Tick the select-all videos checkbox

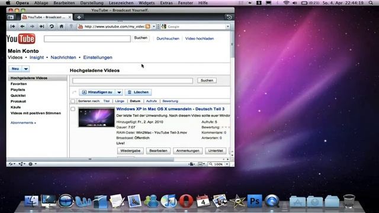coord(73,101)
